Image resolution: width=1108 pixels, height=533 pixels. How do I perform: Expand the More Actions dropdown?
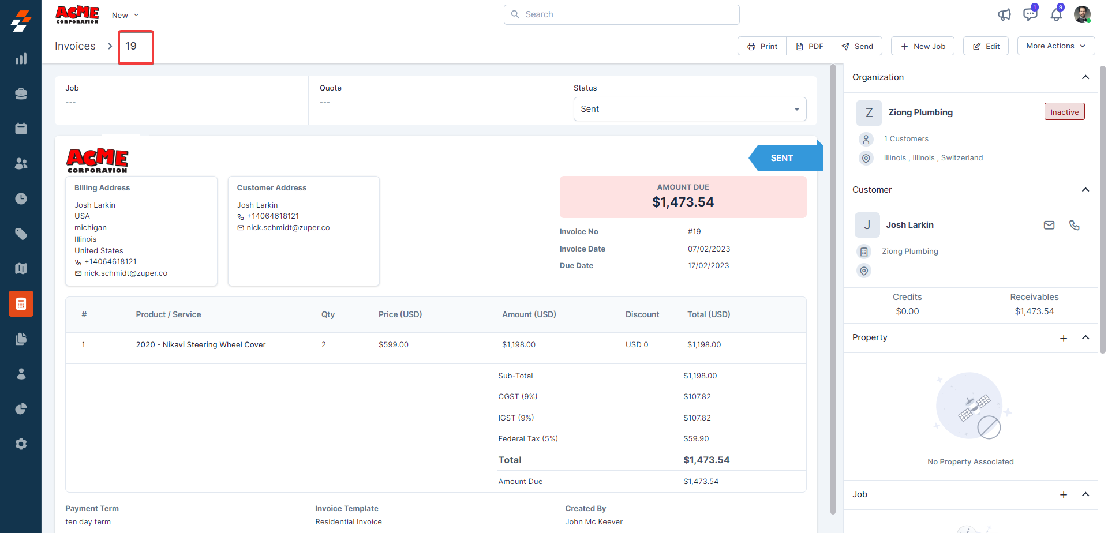1055,46
